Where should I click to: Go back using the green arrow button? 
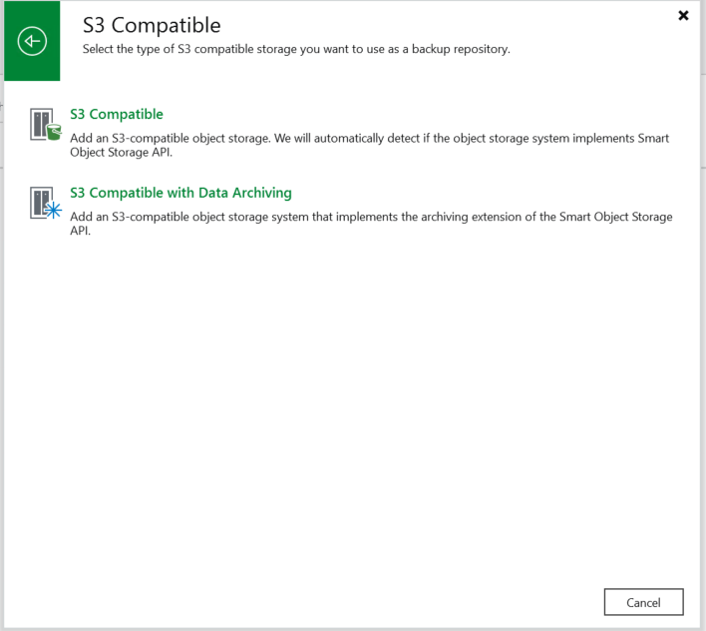32,41
